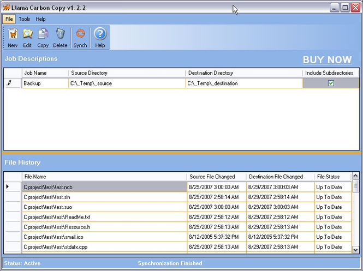
Task: Select file row C project\test\test.ncb
Action: pos(105,187)
